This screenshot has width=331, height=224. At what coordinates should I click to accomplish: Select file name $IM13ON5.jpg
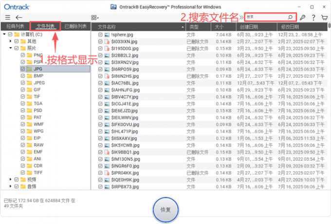[x=126, y=159]
